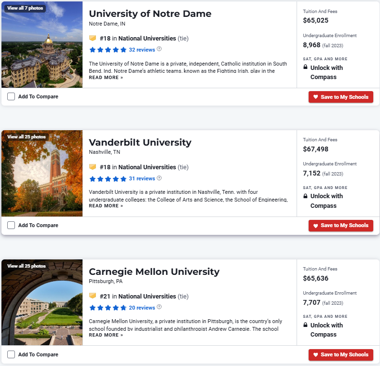
Task: Click Vanderbilt's ranking badge icon
Action: 93,167
